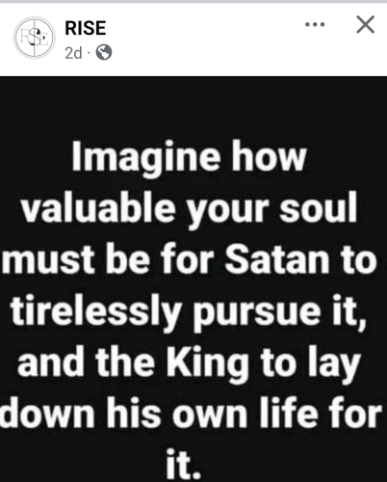This screenshot has width=387, height=482.
Task: Open the black quote image
Action: tap(193, 279)
